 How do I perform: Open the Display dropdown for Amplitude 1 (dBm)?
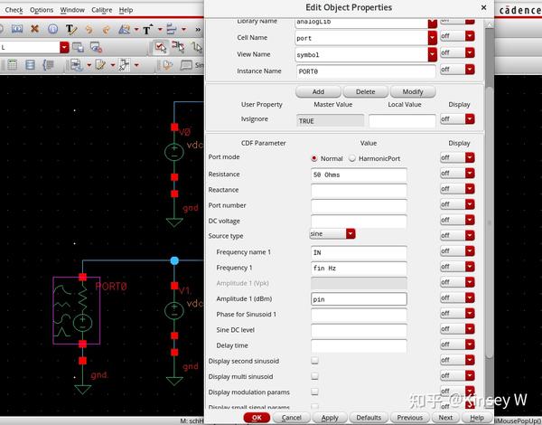click(457, 297)
